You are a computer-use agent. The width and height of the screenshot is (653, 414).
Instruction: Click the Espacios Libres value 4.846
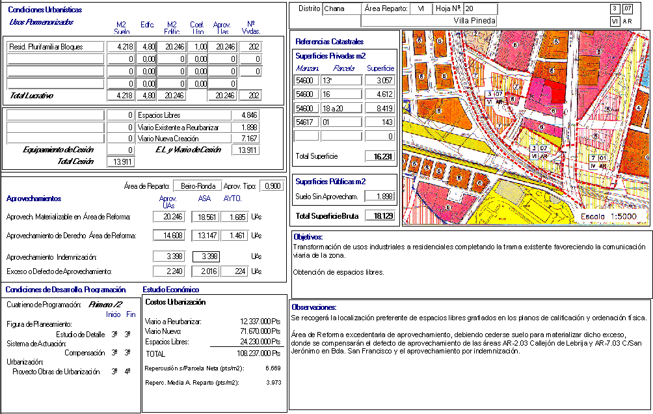[x=245, y=115]
